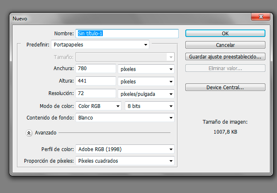The image size is (277, 193).
Task: Open the Predefinir dropdown showing Portapapeles
Action: [x=100, y=44]
